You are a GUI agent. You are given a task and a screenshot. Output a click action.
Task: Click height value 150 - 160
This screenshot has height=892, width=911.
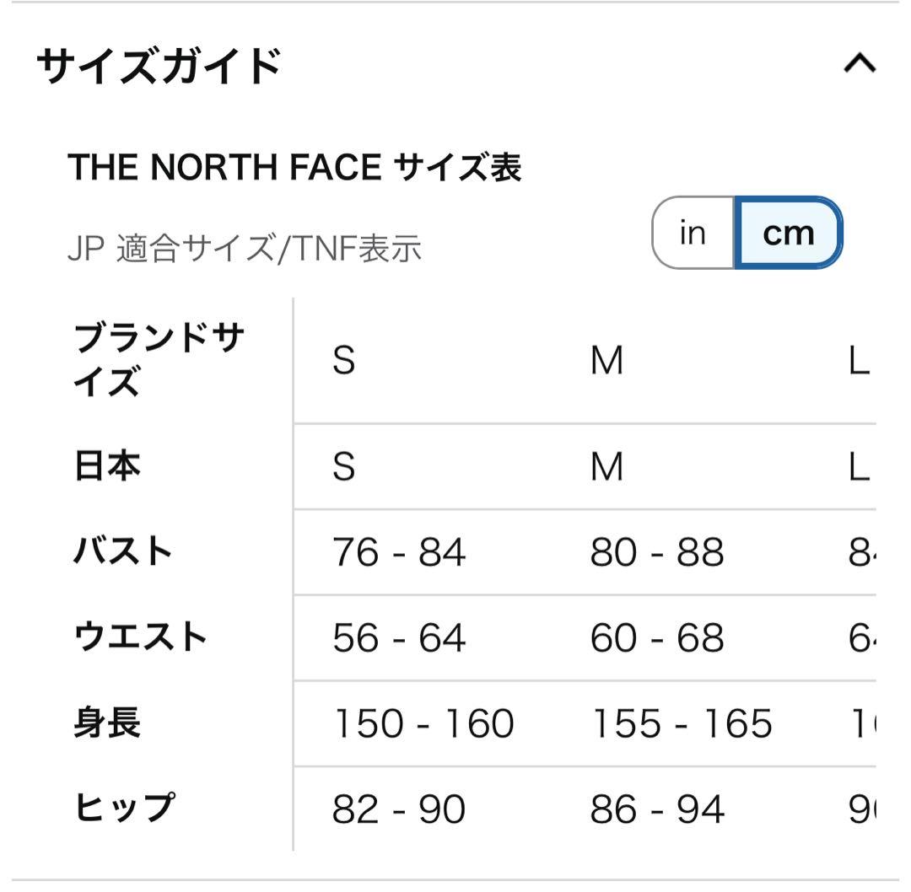423,724
